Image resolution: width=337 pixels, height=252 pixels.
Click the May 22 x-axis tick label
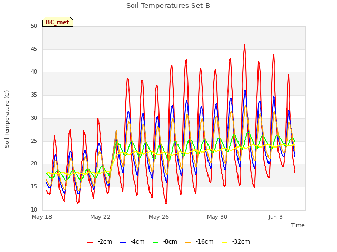point(100,217)
